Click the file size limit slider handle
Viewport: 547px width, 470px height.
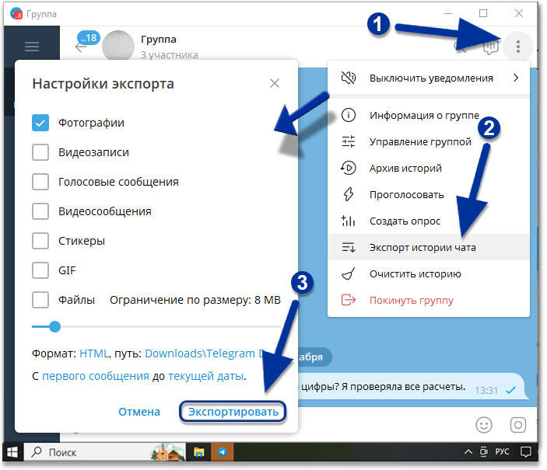(x=54, y=326)
